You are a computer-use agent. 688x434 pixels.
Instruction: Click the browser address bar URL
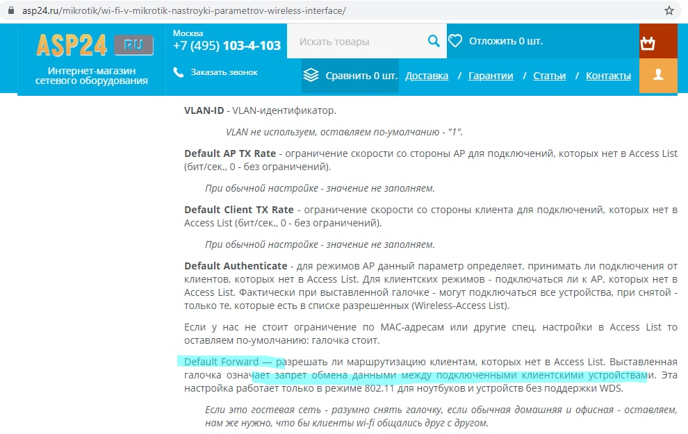pos(184,10)
